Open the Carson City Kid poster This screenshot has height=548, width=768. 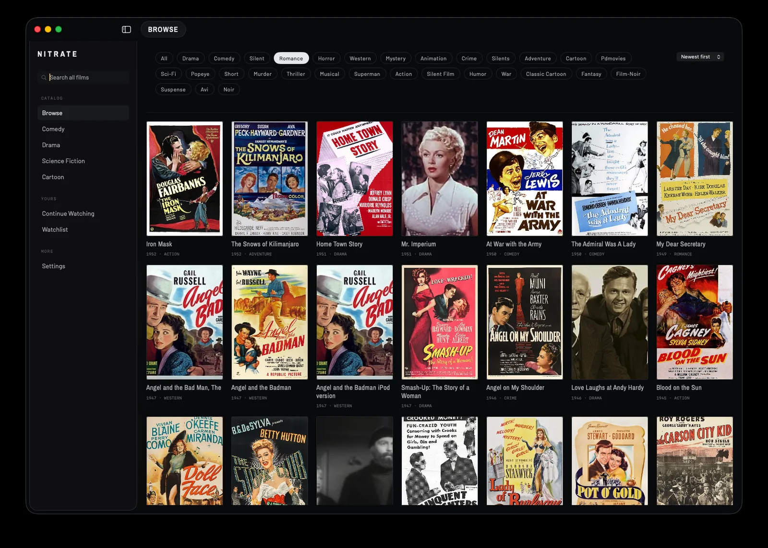(x=695, y=461)
